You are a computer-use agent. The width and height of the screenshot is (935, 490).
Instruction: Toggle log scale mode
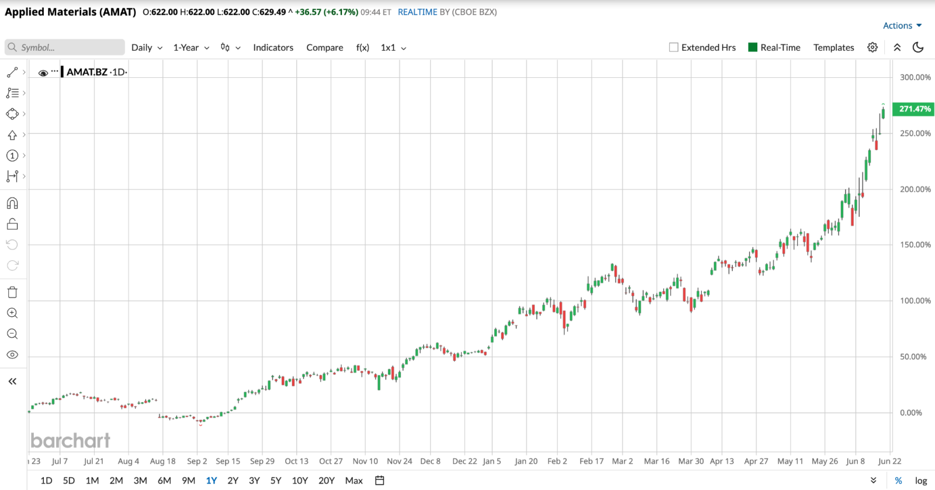[x=921, y=481]
